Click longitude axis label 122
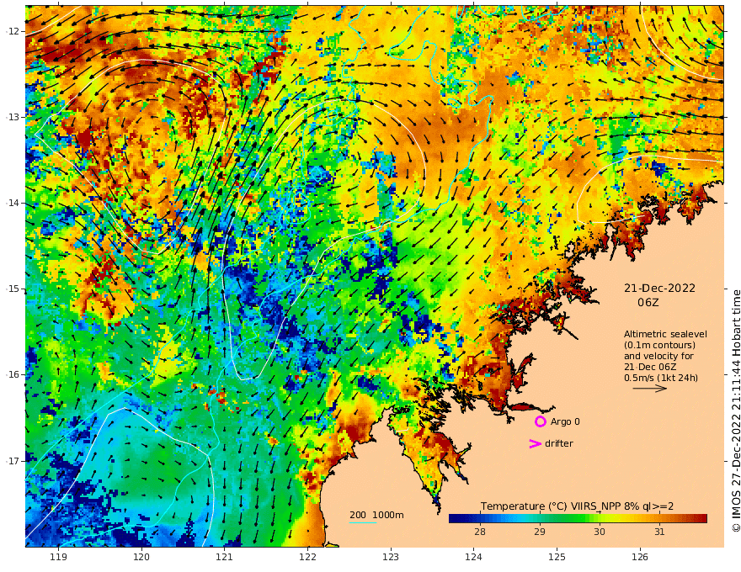 pos(307,557)
